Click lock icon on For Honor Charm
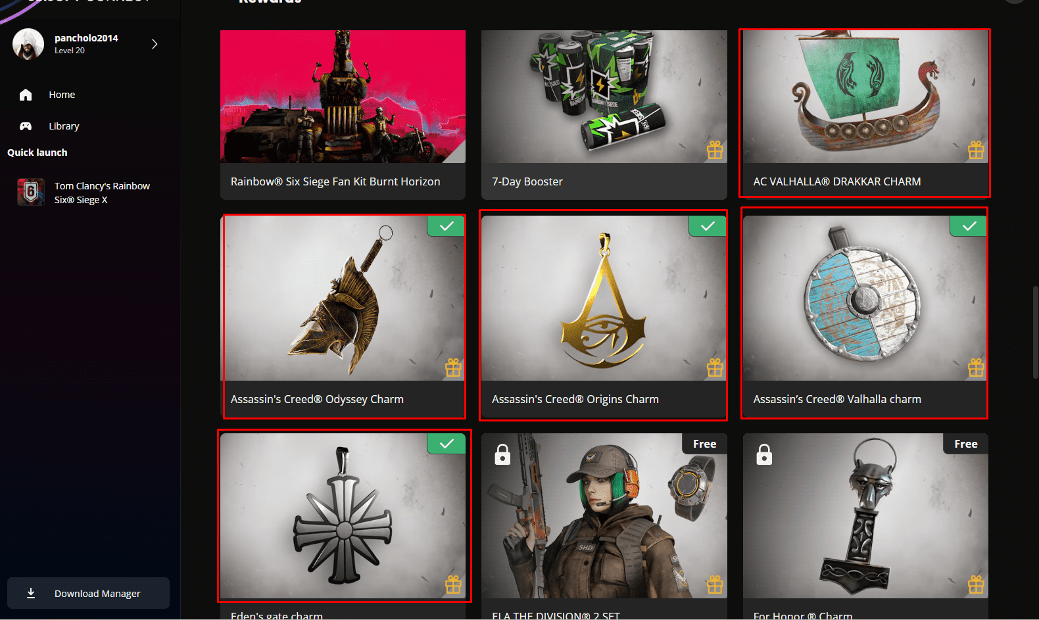The height and width of the screenshot is (620, 1039). click(x=764, y=454)
